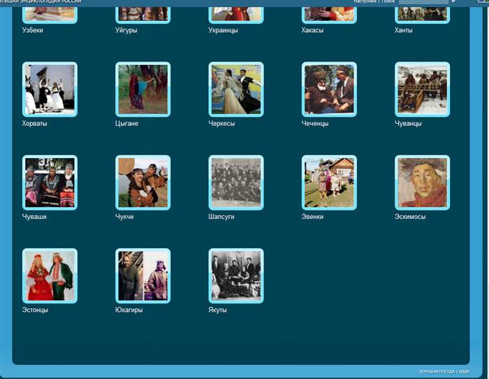Screen dimensions: 489x379
Task: Focus the Поиск search input field
Action: 423,1
